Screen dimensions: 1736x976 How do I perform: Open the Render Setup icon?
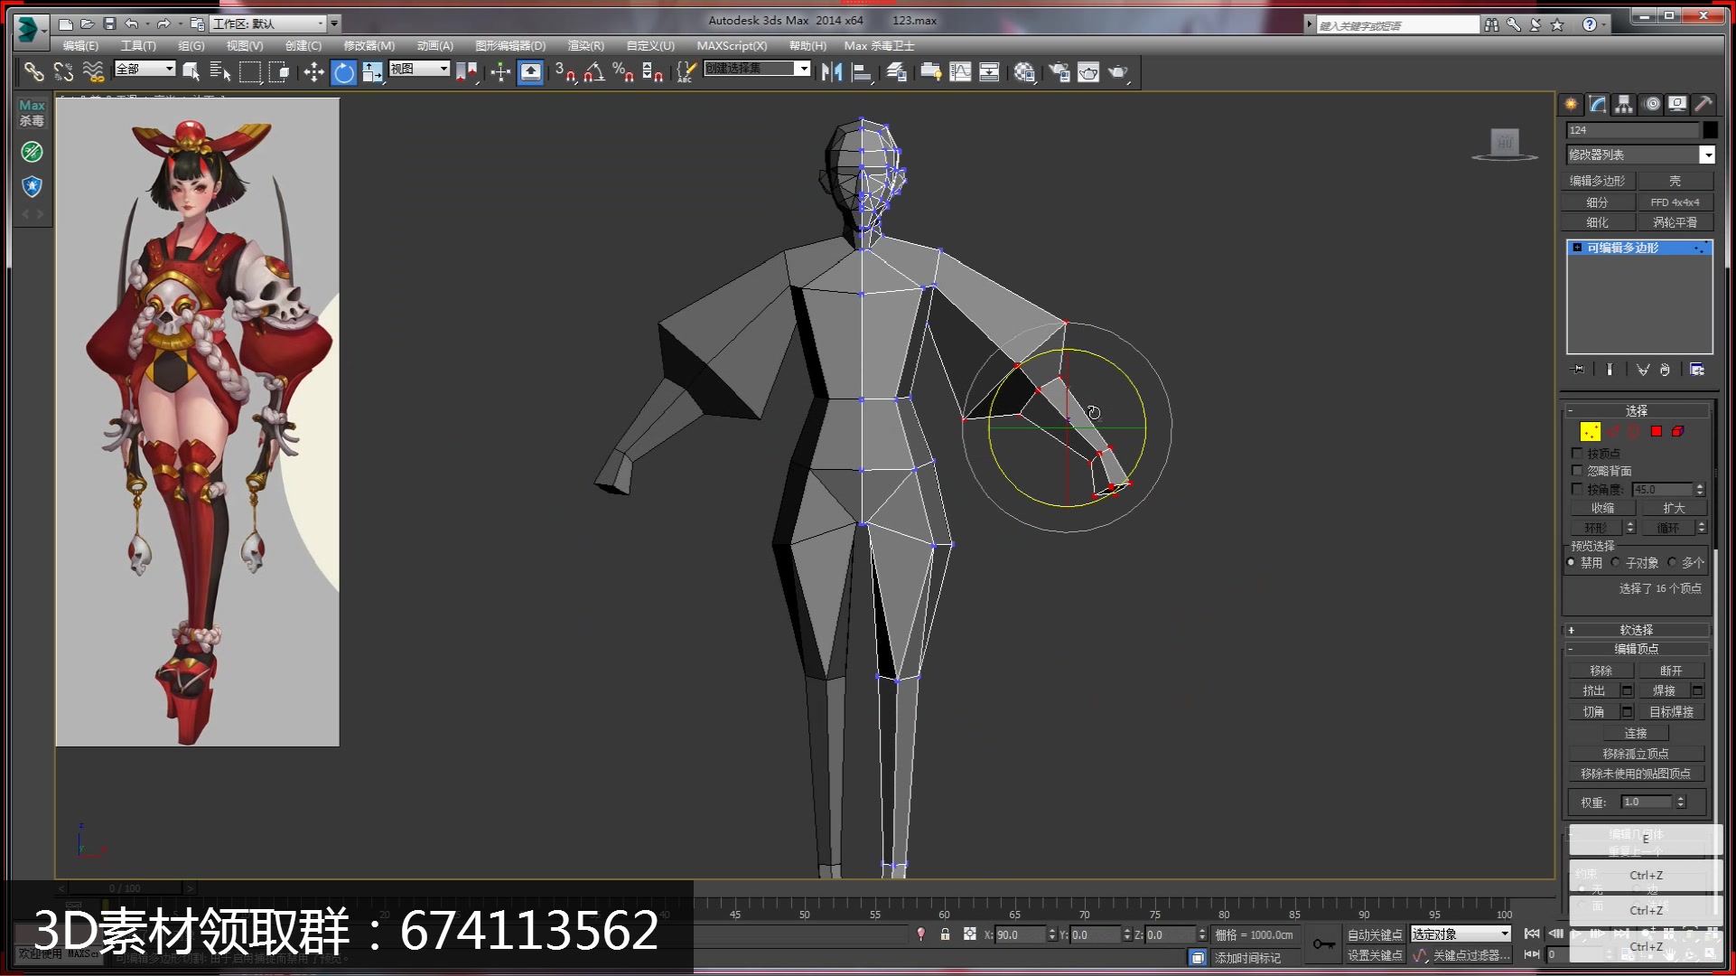click(1059, 71)
